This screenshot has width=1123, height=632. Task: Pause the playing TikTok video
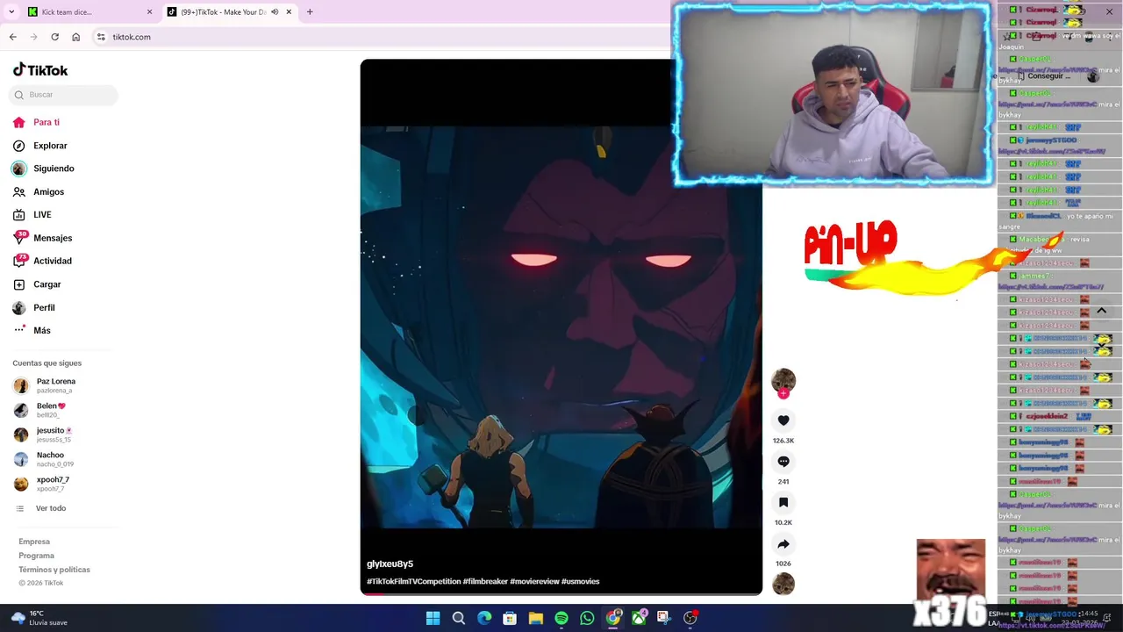click(x=561, y=327)
